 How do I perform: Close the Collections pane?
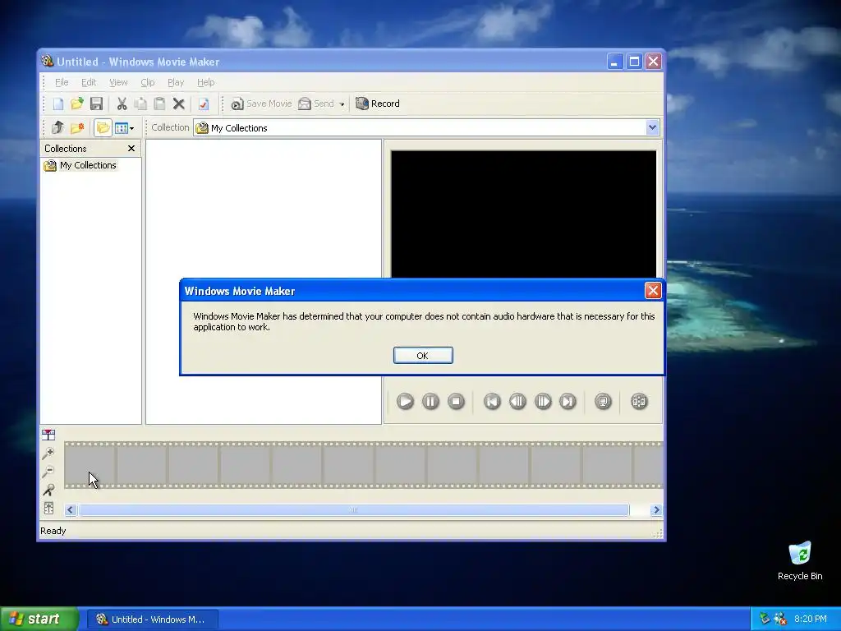pyautogui.click(x=131, y=148)
